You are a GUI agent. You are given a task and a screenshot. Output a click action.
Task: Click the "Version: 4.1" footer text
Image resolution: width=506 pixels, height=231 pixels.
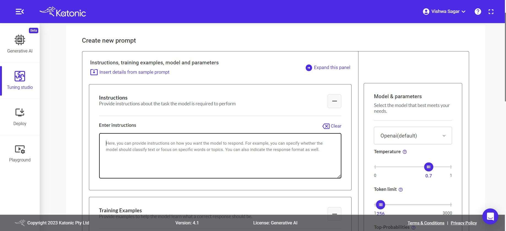187,223
